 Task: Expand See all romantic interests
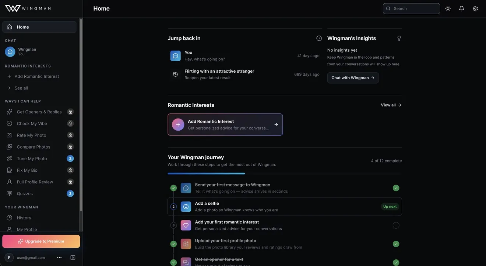pyautogui.click(x=39, y=88)
